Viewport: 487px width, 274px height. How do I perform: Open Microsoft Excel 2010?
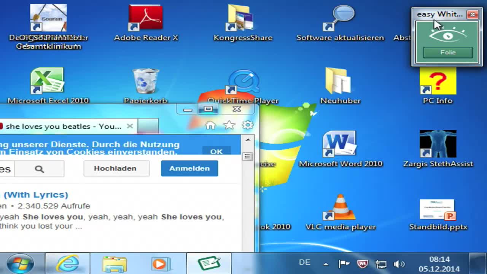tap(48, 80)
